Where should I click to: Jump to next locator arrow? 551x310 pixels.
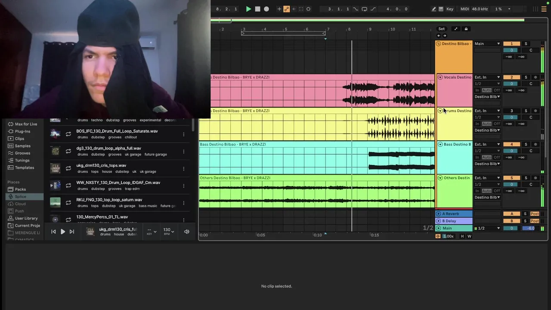click(x=445, y=36)
